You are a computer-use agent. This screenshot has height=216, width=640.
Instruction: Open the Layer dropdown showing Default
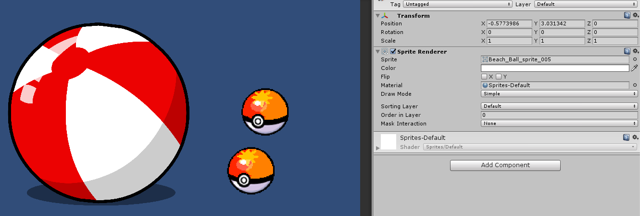coord(585,4)
